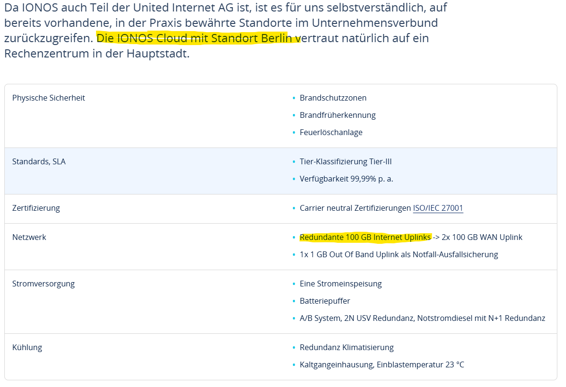This screenshot has width=566, height=387.
Task: Click the 'Netzwerk' row label
Action: pos(29,237)
